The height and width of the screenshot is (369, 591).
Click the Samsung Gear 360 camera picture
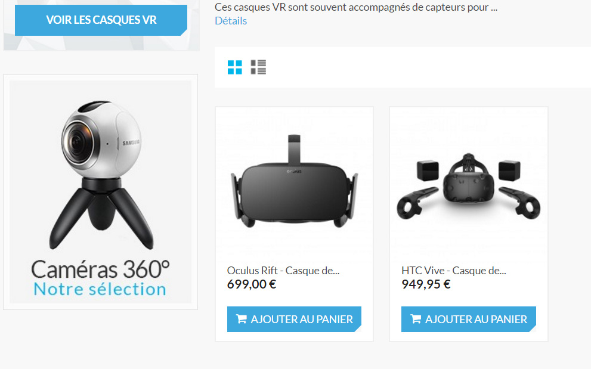pos(101,174)
